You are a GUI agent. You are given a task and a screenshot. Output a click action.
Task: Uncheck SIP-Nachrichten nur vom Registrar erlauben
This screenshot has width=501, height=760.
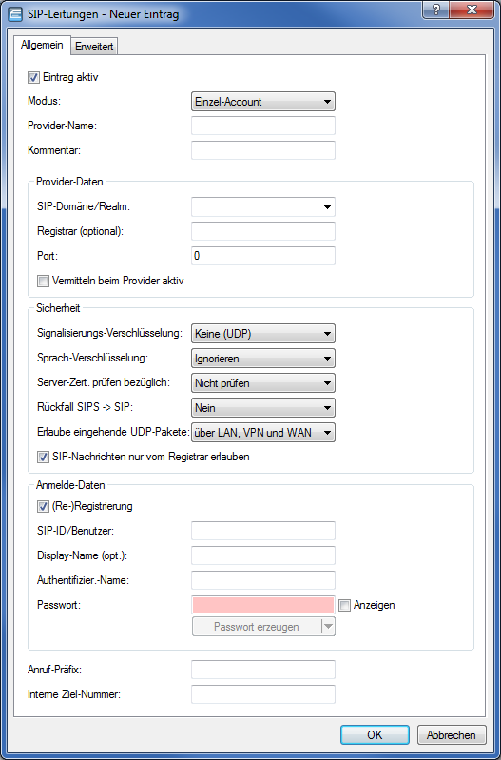click(43, 457)
